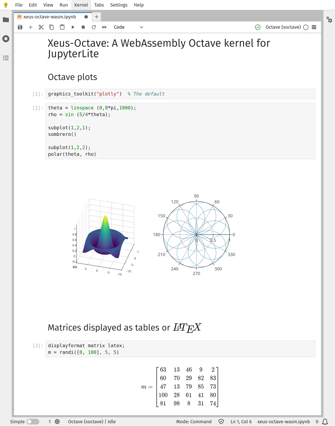
Task: Open the File Browser sidebar folder icon
Action: coord(6,20)
